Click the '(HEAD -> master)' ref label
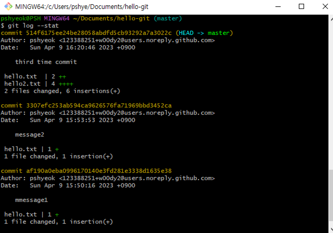The width and height of the screenshot is (333, 233). (204, 33)
